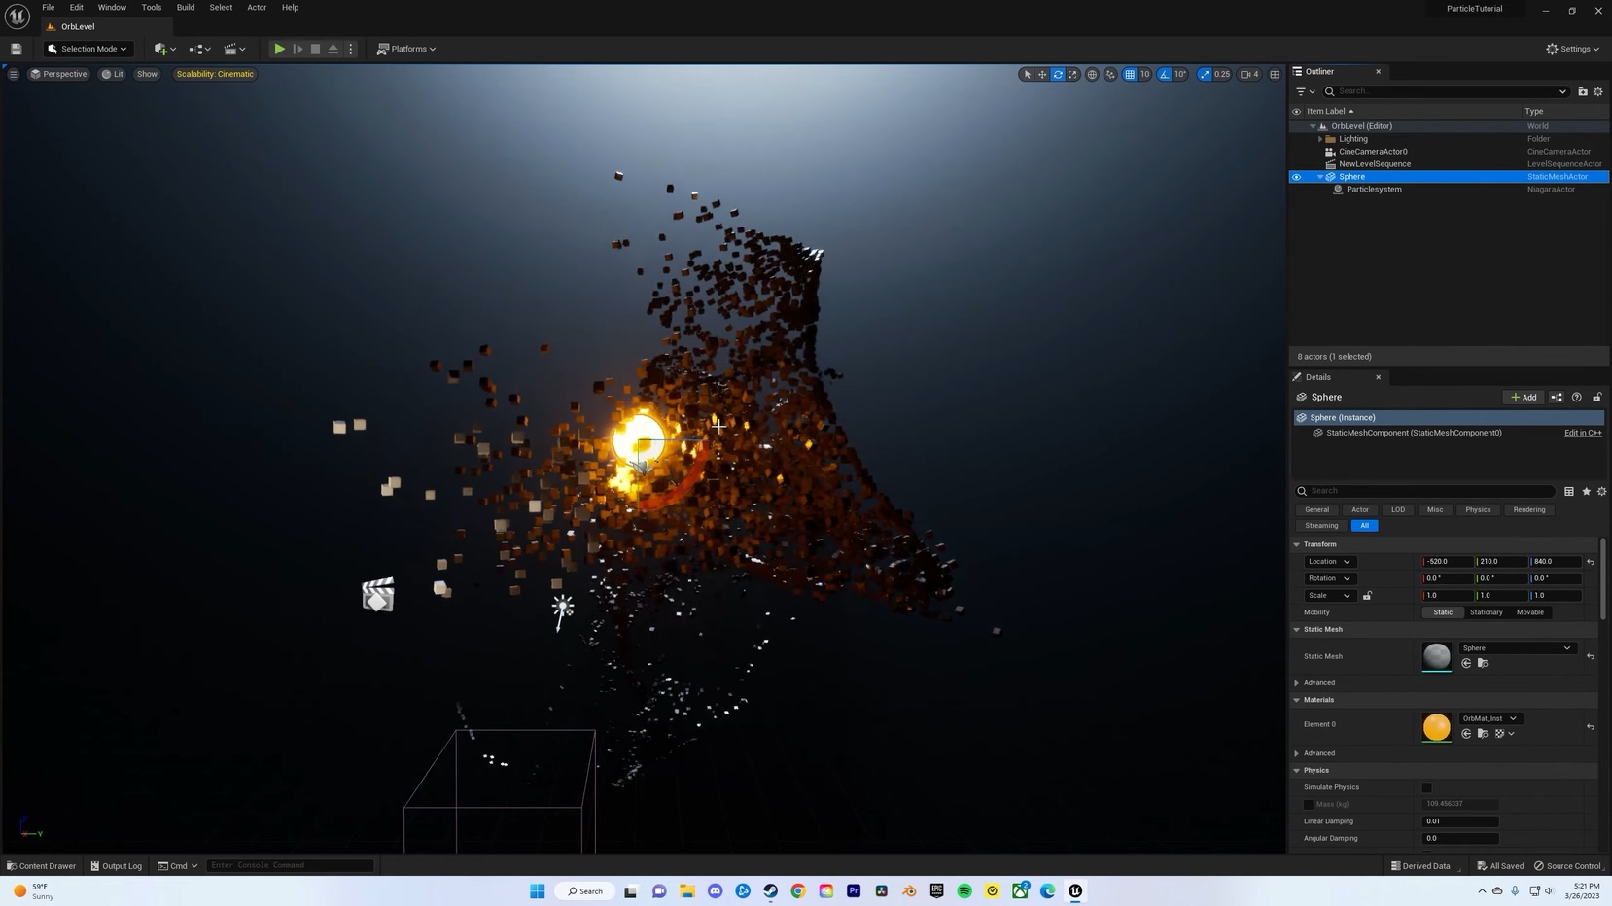Click the Edit in C++ link

coord(1582,433)
